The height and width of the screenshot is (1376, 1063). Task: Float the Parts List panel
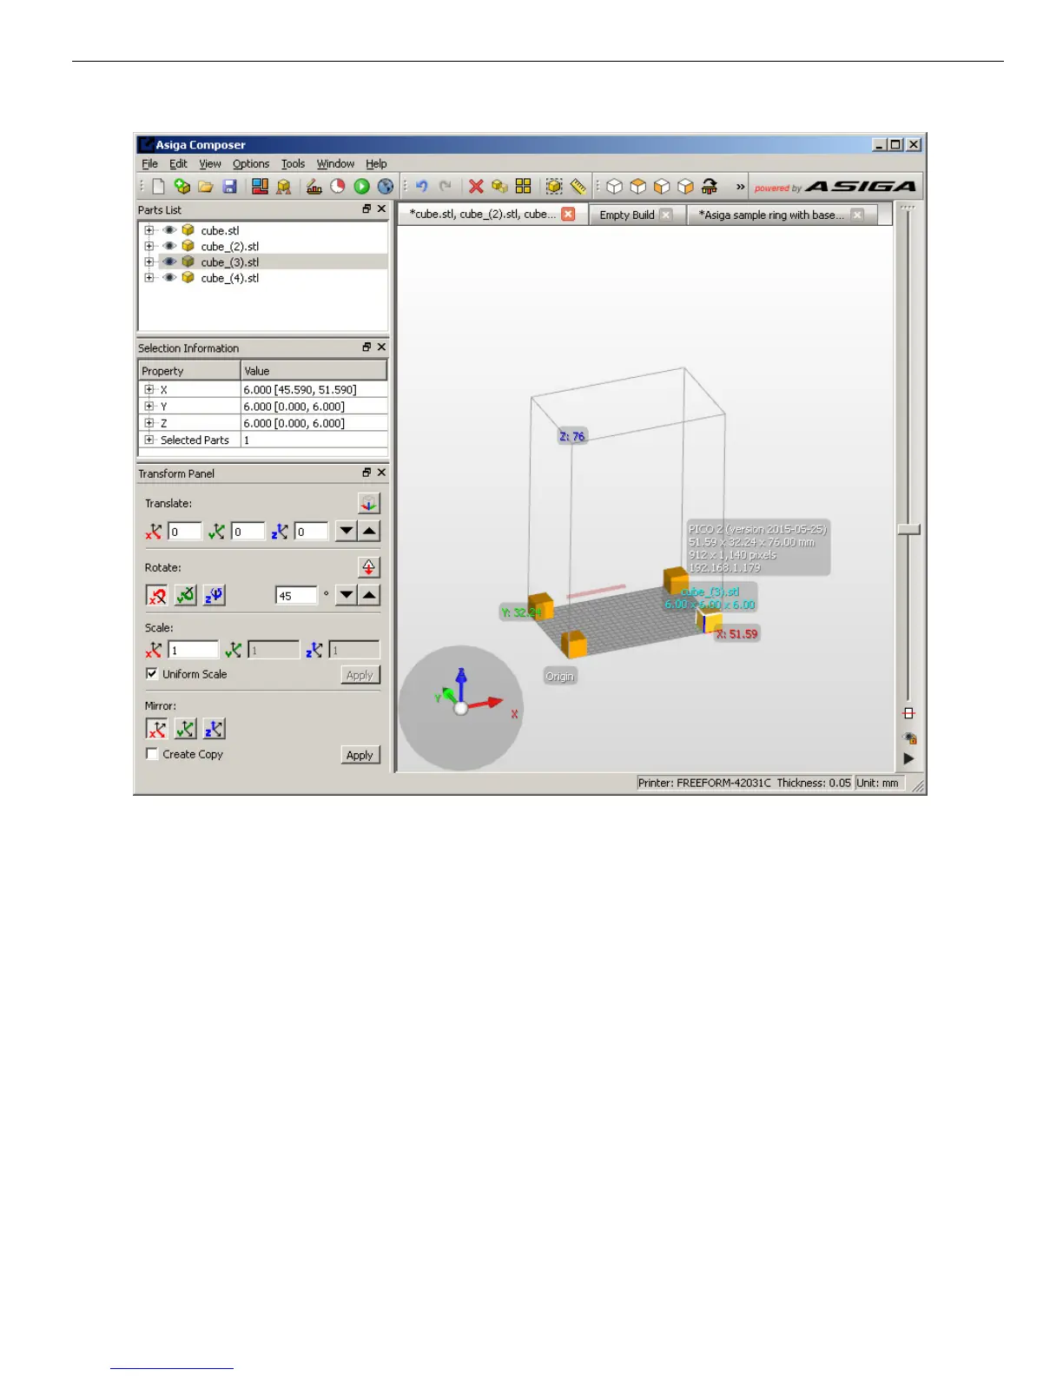point(366,208)
